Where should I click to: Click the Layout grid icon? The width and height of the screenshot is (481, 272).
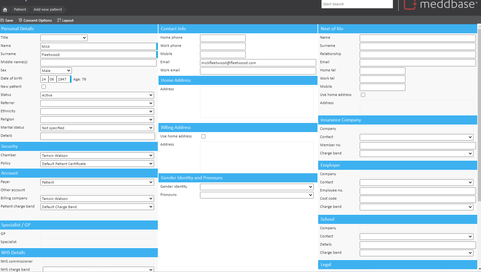pos(59,20)
